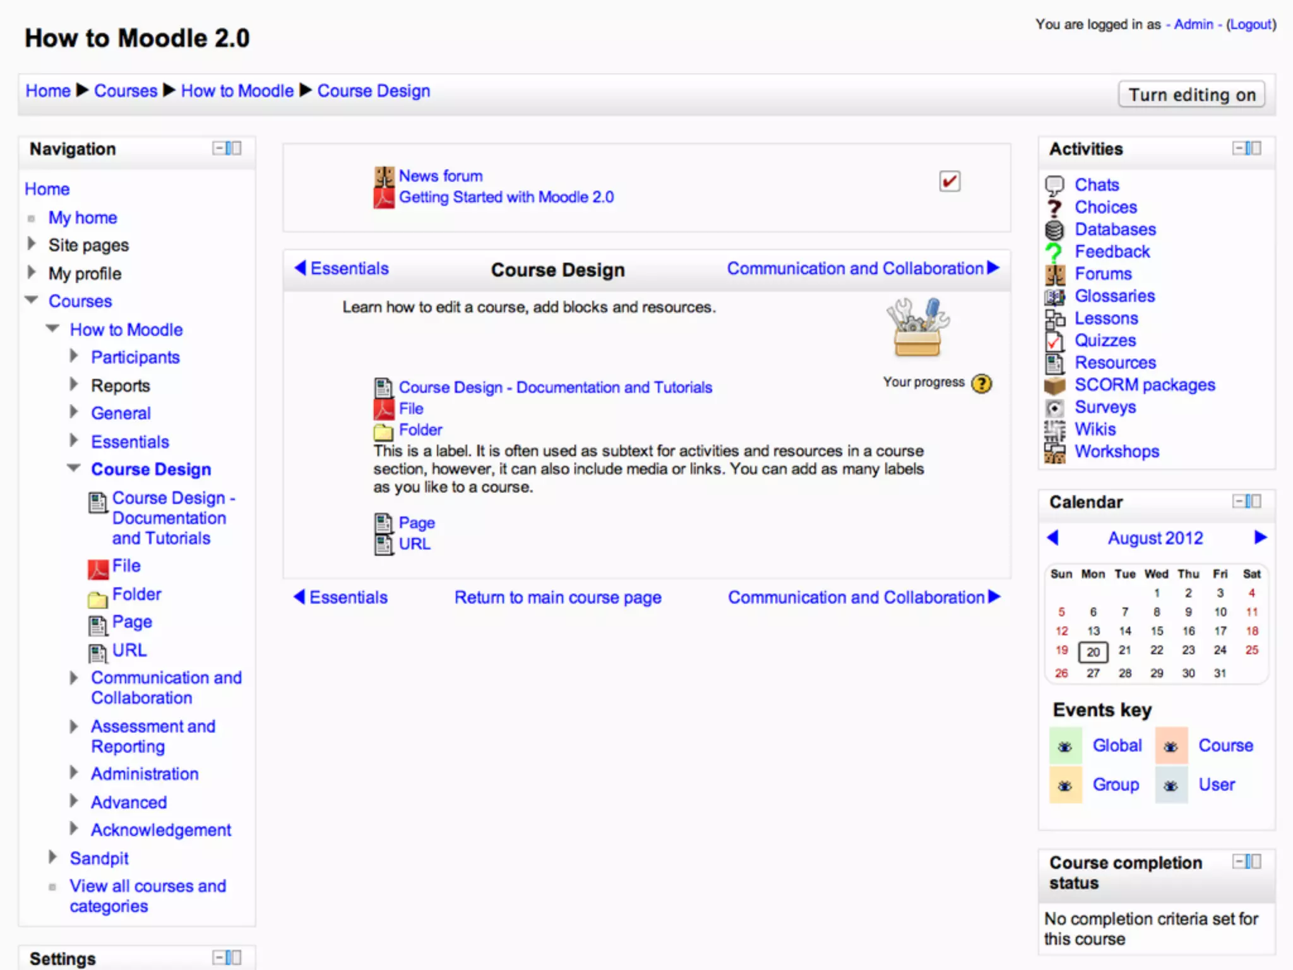Click the yellow progress help question icon
1293x970 pixels.
pyautogui.click(x=981, y=383)
